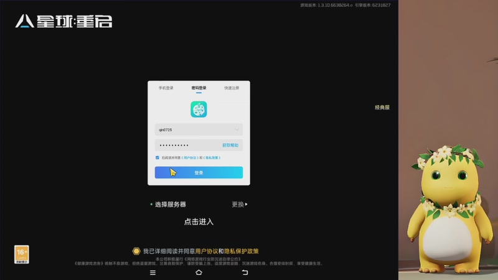Open the 获取帮助 help link
Screen dimensions: 498x280
pos(230,145)
